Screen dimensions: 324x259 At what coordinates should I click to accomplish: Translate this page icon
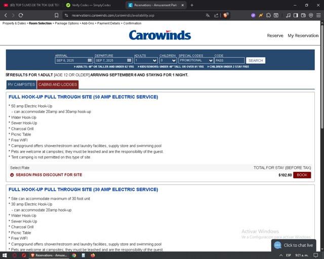click(208, 15)
